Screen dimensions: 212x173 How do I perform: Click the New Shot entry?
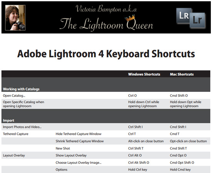(x=63, y=148)
